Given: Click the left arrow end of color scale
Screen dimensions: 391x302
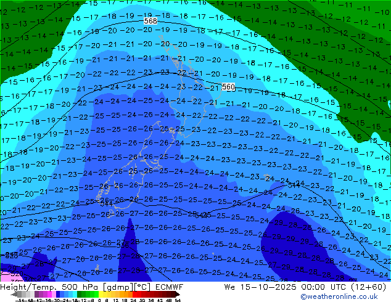Looking at the screenshot, I should click(14, 294).
